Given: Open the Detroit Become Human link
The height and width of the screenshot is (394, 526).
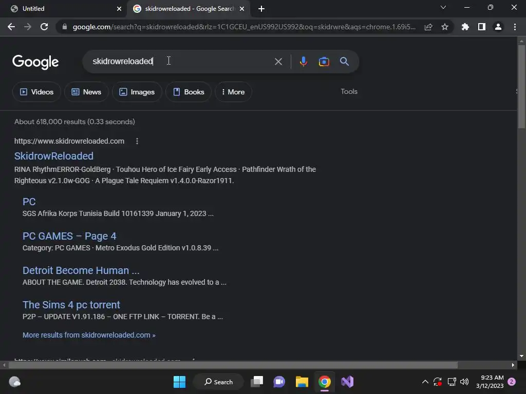Looking at the screenshot, I should click(x=81, y=270).
